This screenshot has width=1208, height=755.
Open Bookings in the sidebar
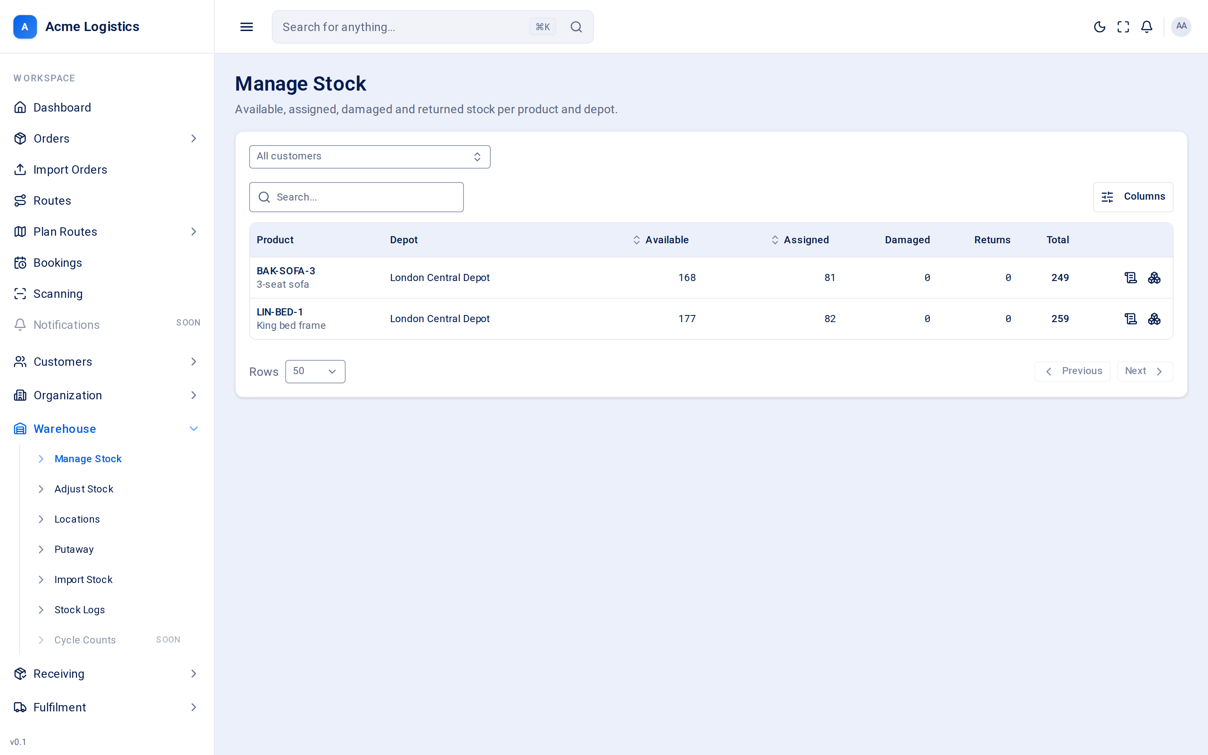point(107,263)
